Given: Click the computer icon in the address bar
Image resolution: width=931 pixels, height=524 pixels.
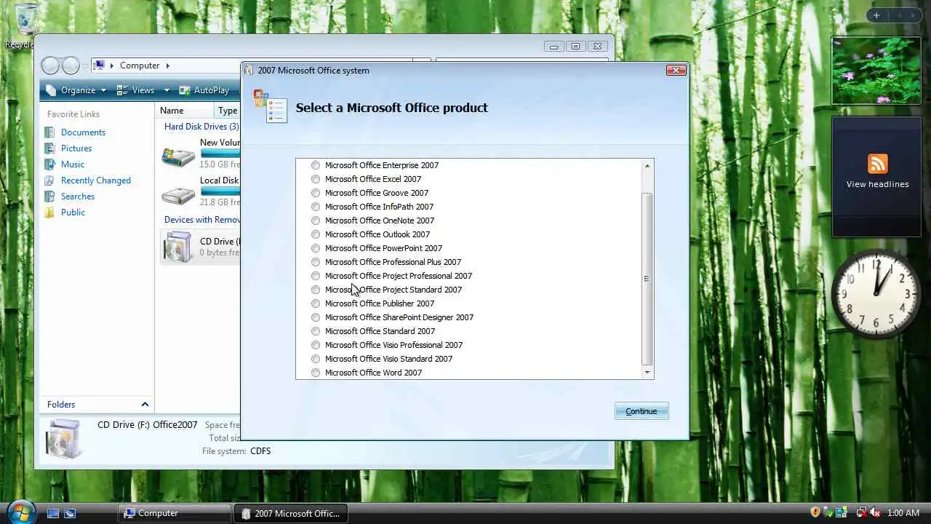Looking at the screenshot, I should coord(100,65).
